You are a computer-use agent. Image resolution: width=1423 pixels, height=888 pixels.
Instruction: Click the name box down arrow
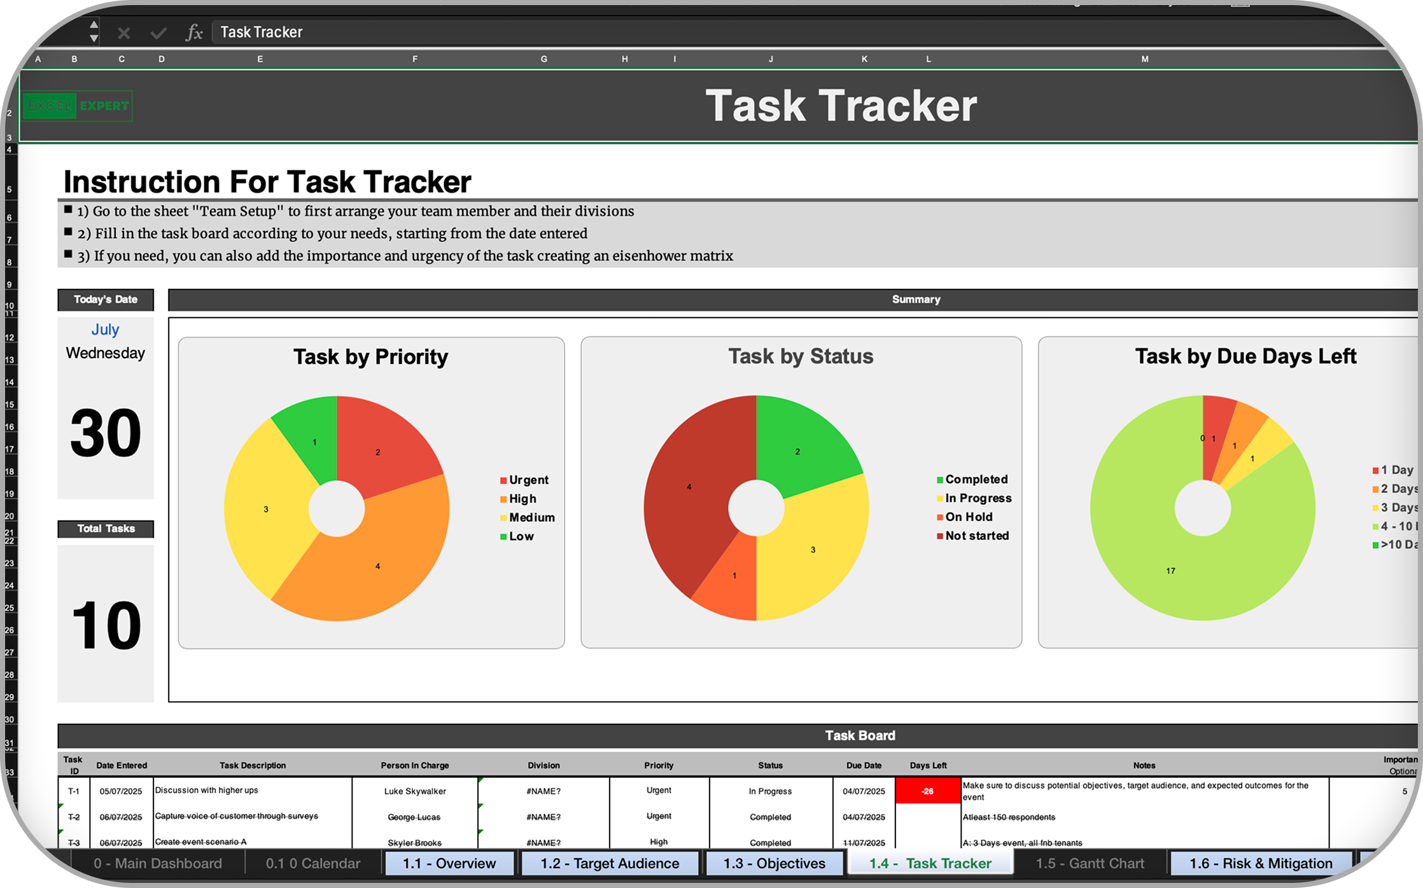pyautogui.click(x=94, y=39)
